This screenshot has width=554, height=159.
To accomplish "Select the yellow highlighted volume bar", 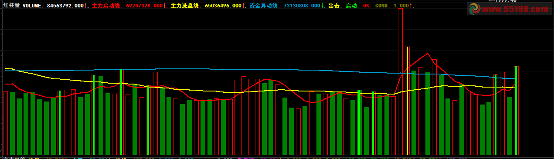I will (x=407, y=101).
